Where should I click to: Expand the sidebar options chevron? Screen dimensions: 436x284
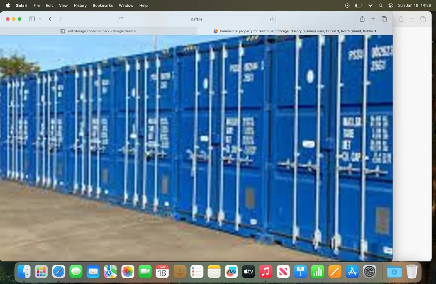[x=40, y=19]
